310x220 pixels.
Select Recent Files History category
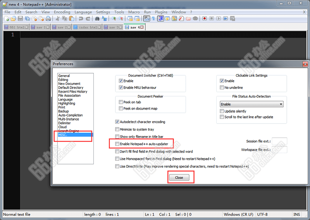[x=72, y=91]
